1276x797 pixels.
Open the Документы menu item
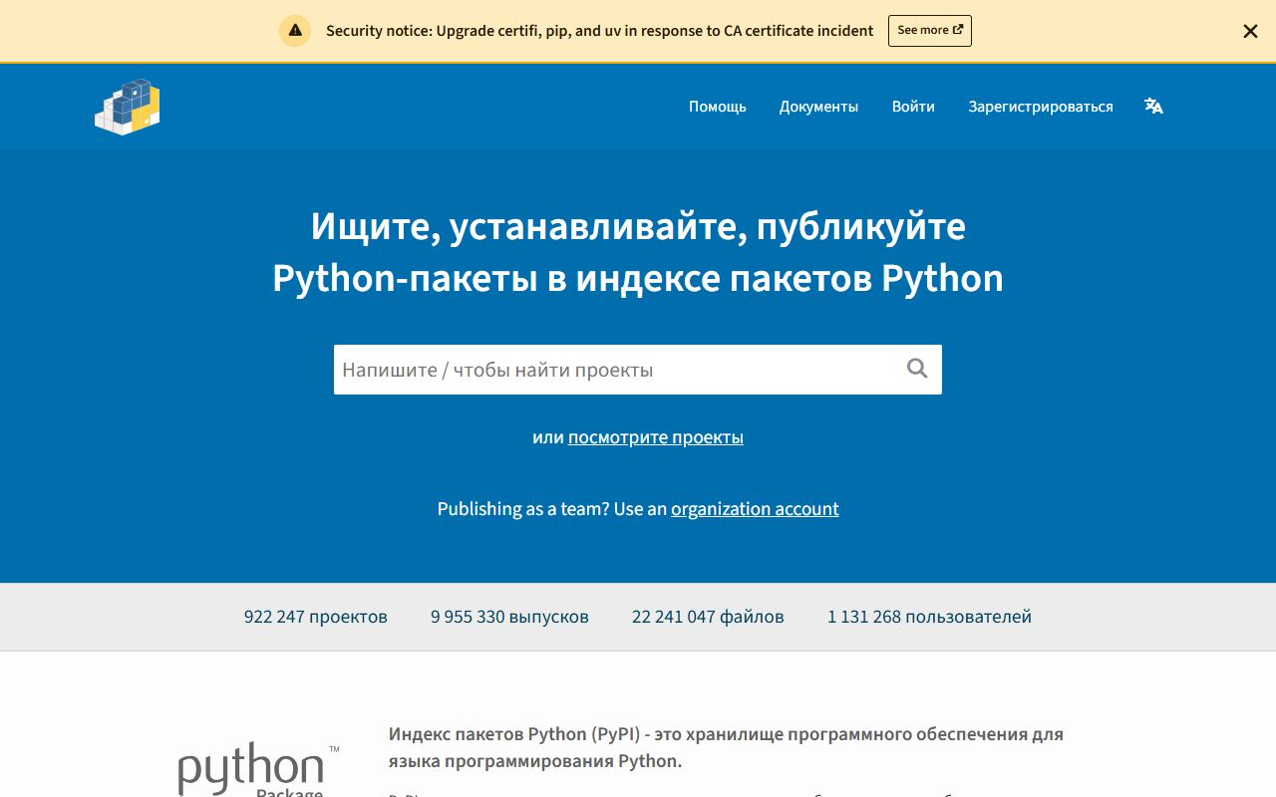coord(818,107)
